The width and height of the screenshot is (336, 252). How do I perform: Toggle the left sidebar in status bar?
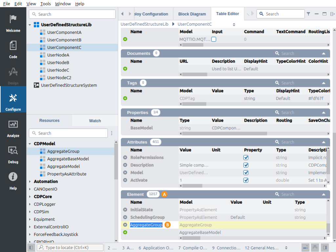[x=31, y=248]
